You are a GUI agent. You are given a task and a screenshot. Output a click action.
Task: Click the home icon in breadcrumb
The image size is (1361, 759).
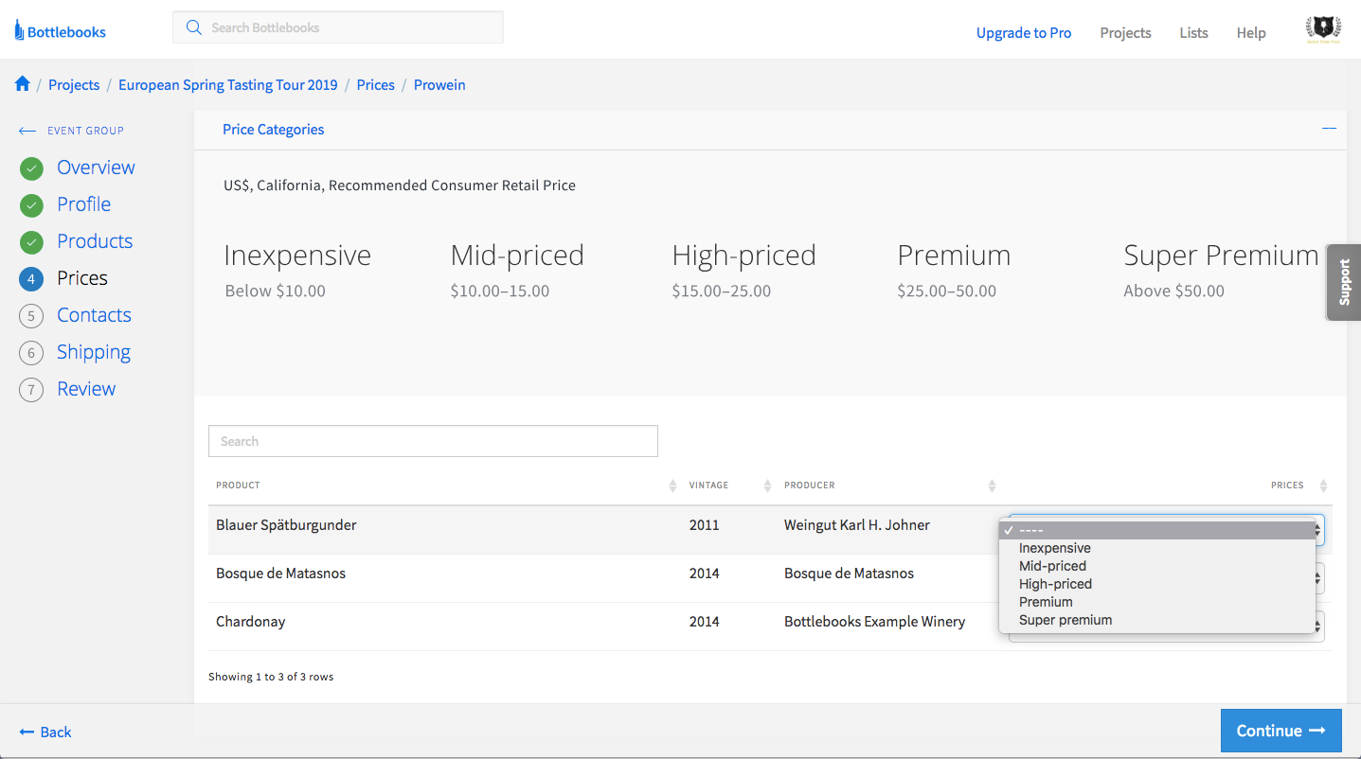coord(23,84)
